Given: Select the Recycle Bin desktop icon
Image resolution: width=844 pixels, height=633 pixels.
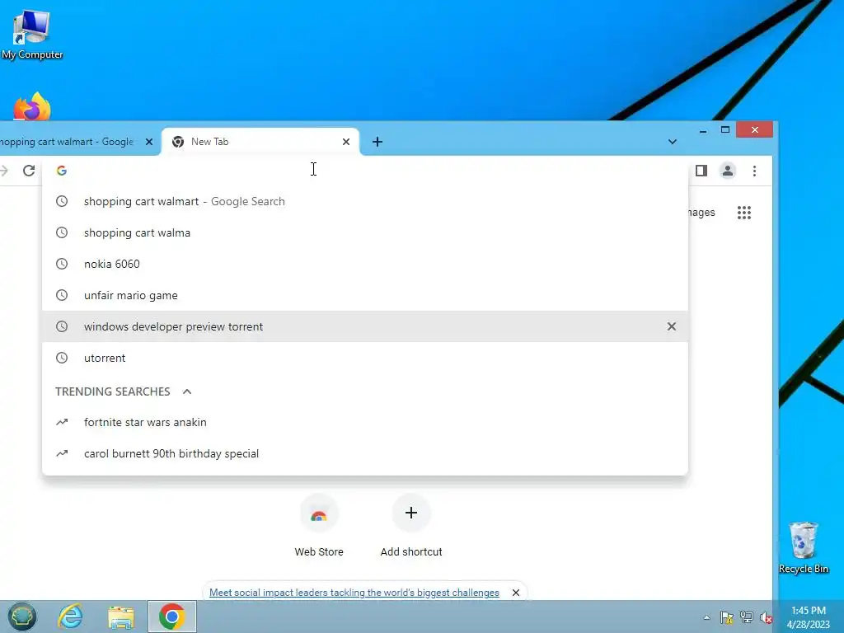Looking at the screenshot, I should pyautogui.click(x=803, y=548).
